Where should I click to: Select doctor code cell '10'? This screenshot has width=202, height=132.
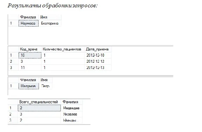click(x=30, y=55)
